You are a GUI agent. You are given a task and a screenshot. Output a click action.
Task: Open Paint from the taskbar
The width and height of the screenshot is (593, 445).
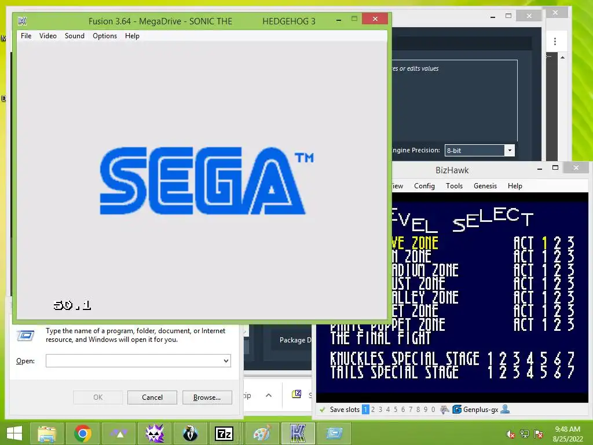pyautogui.click(x=262, y=433)
